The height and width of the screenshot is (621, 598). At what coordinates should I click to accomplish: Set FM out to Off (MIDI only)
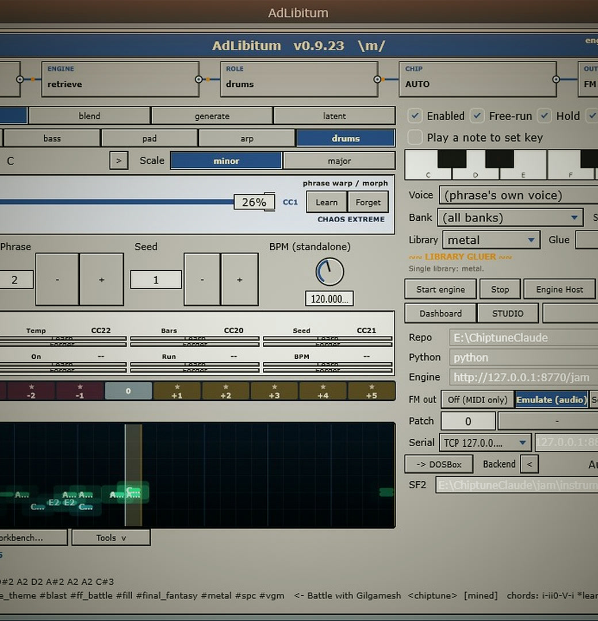point(478,400)
